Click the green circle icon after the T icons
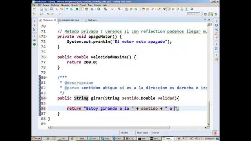 pos(77,9)
